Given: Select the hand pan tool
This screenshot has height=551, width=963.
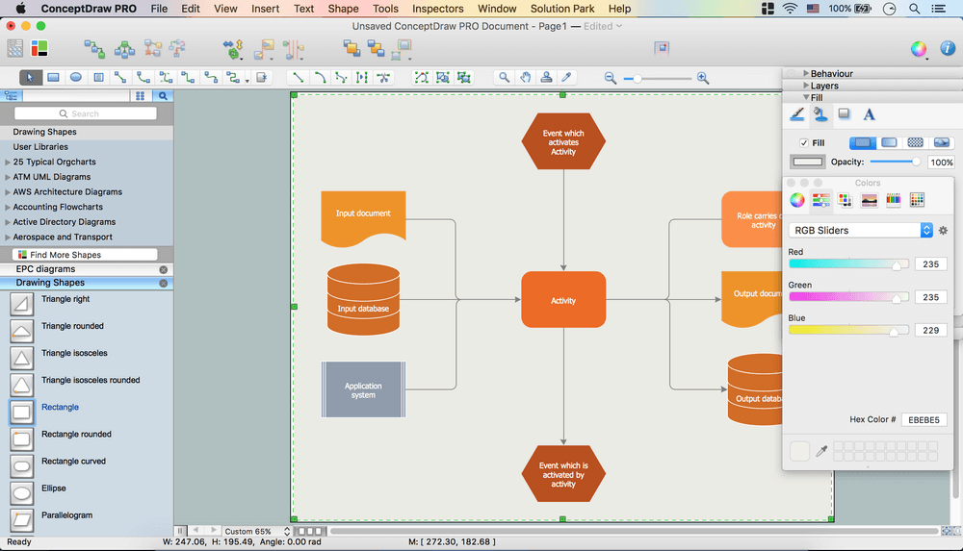Looking at the screenshot, I should (x=526, y=78).
